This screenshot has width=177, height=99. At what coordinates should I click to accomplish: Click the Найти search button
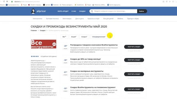[142, 11]
